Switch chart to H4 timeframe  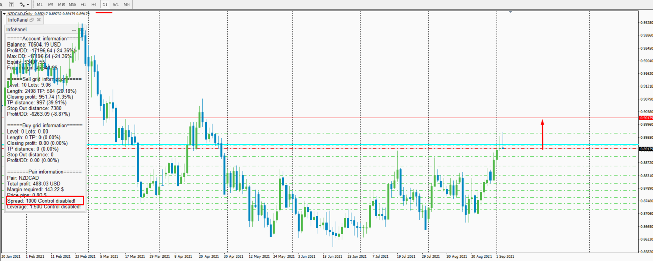pos(94,4)
